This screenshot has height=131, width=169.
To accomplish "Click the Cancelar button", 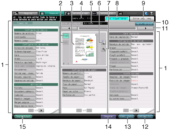I will 108,116.
